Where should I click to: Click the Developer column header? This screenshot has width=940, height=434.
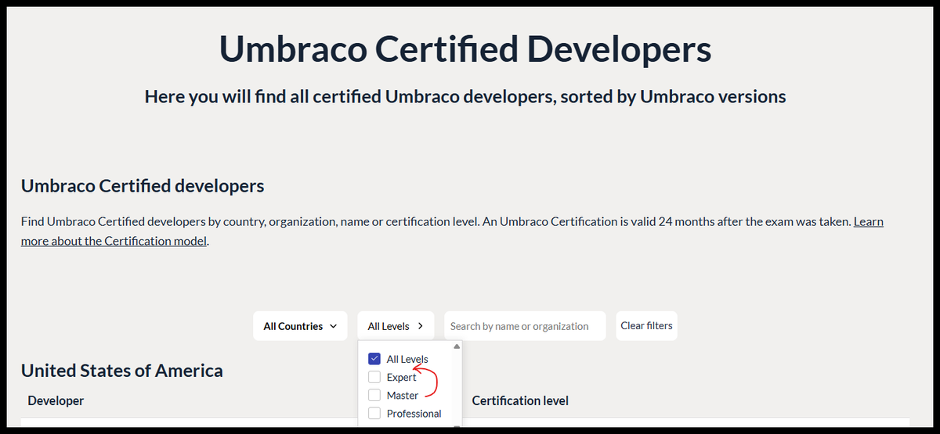[x=56, y=400]
